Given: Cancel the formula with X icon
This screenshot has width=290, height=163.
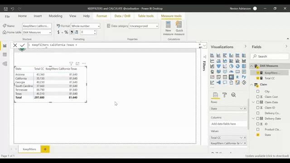Looking at the screenshot, I should [15, 45].
